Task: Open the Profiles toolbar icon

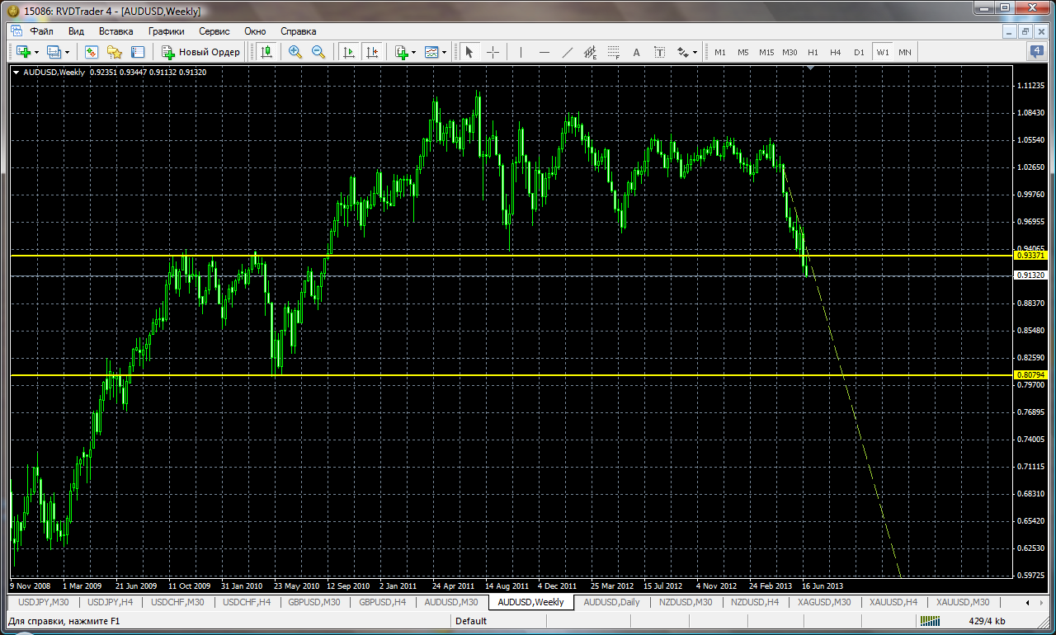Action: pos(54,52)
